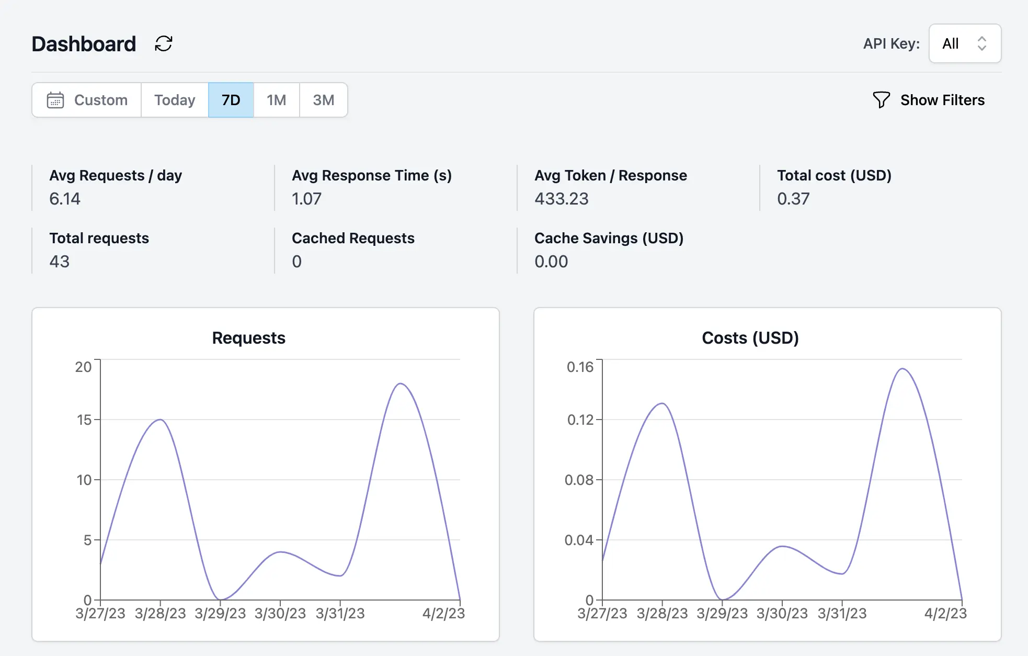Click the Total requests value 43
Viewport: 1028px width, 656px height.
(x=59, y=261)
